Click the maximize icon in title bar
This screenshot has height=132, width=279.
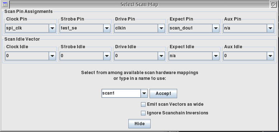273,4
